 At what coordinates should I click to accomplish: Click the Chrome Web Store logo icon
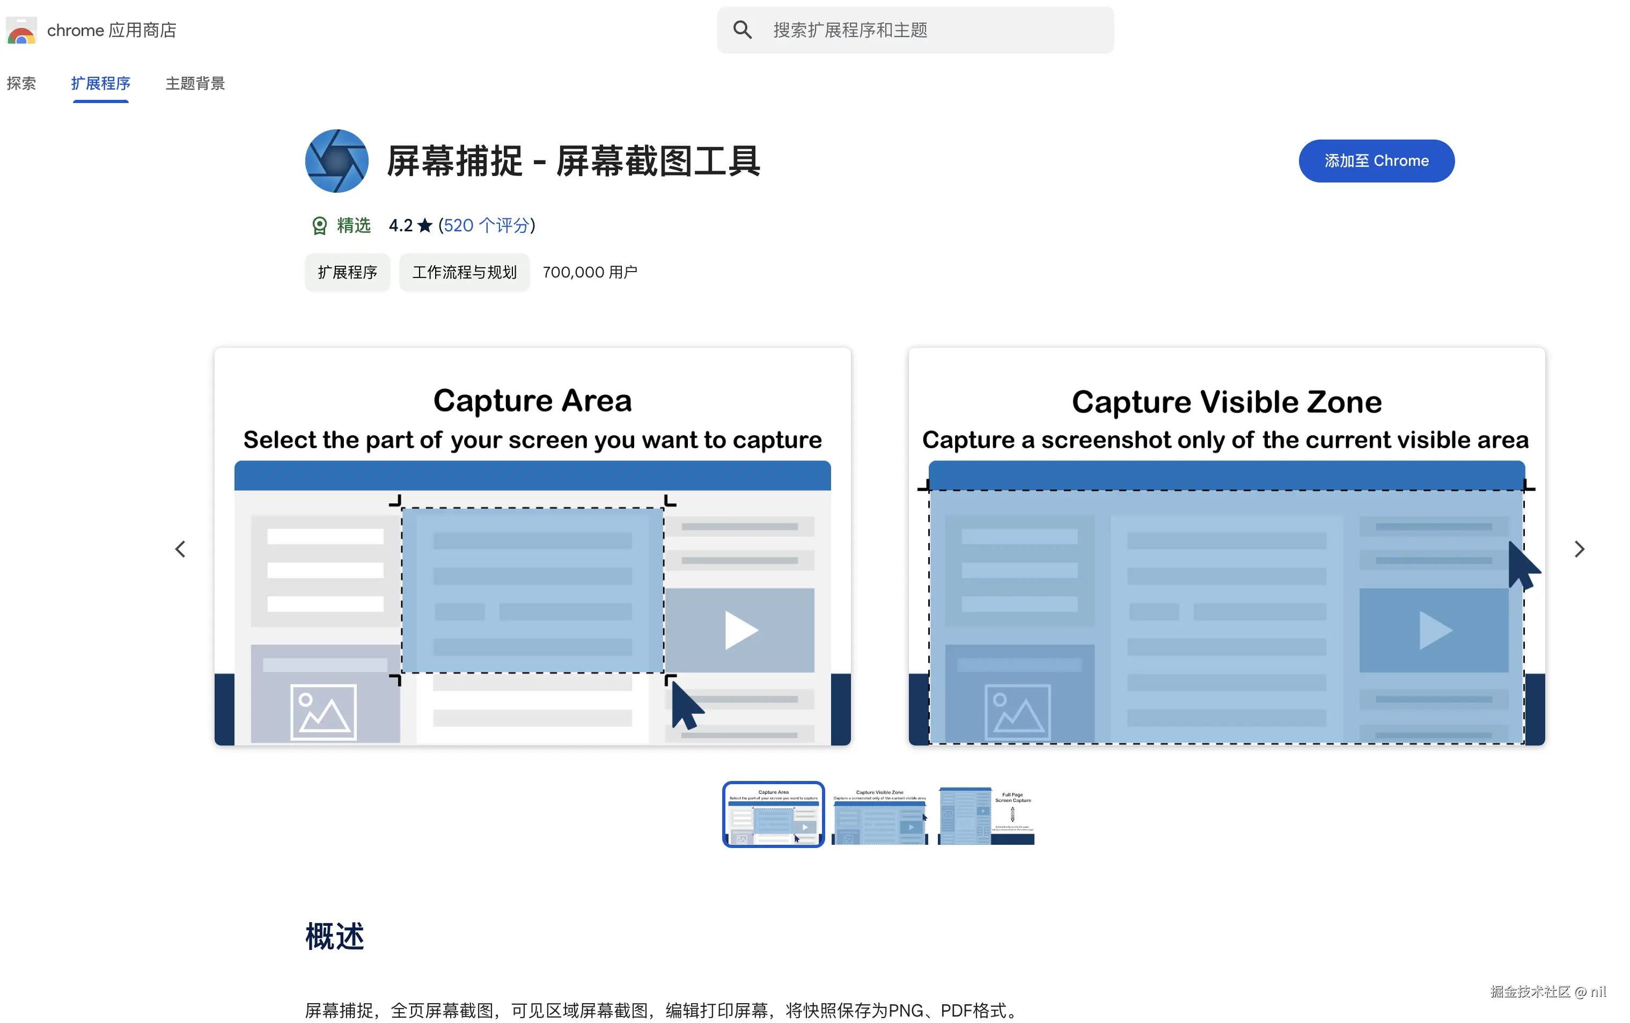coord(21,31)
